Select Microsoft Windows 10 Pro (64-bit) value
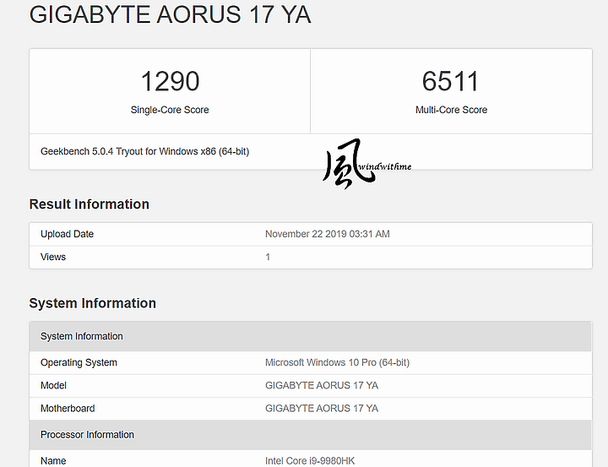 click(x=337, y=362)
